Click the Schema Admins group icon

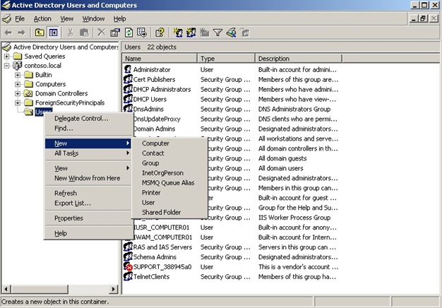click(128, 256)
